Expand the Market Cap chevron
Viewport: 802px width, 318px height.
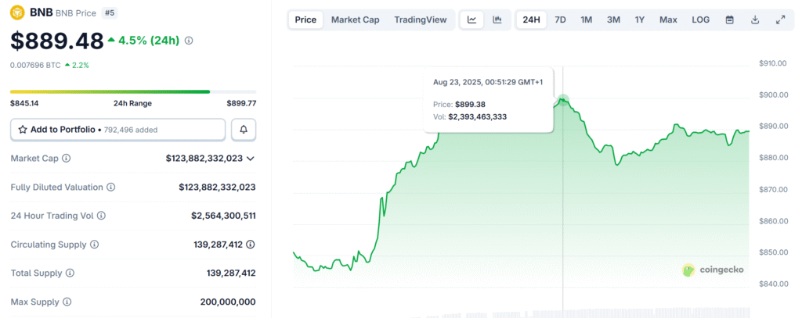pos(251,159)
